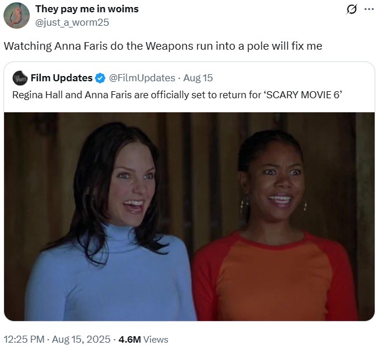
Task: Click the blue verified badge
Action: [100, 78]
